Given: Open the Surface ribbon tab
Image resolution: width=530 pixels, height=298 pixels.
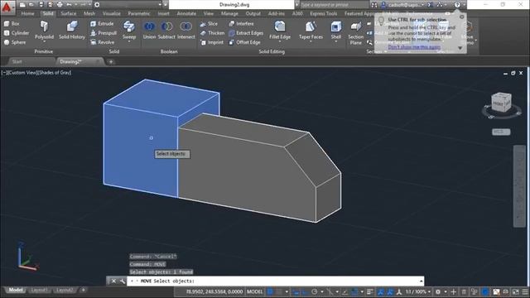Looking at the screenshot, I should [x=69, y=13].
